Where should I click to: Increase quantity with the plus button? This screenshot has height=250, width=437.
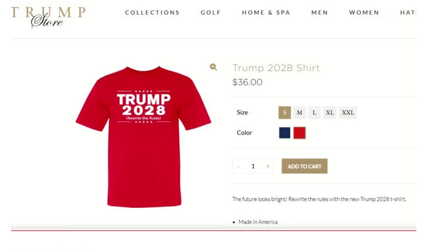pyautogui.click(x=268, y=166)
